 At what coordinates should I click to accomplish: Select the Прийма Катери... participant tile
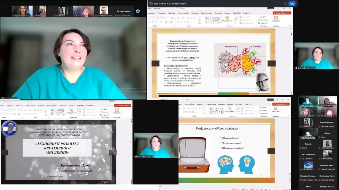(308, 176)
